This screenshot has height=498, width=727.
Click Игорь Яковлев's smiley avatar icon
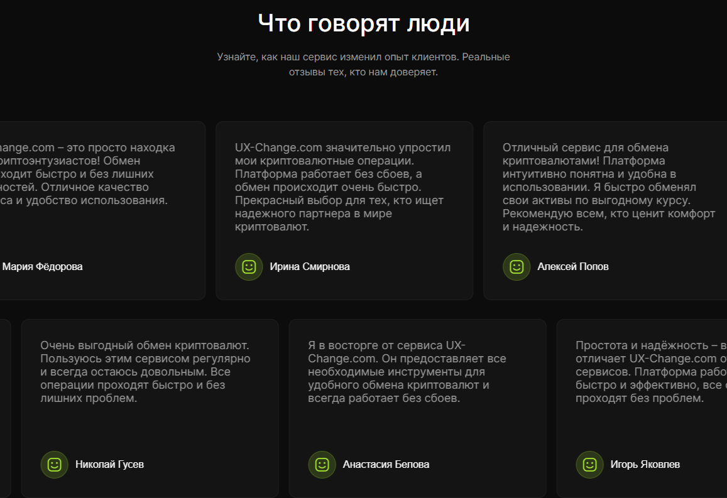point(589,465)
